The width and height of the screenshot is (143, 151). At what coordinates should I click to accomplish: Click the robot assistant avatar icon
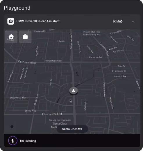(x=11, y=21)
